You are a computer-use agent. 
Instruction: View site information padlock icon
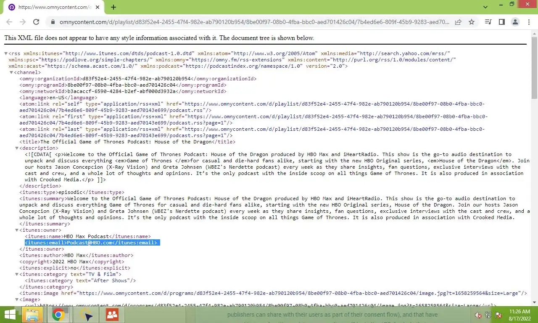click(x=53, y=22)
